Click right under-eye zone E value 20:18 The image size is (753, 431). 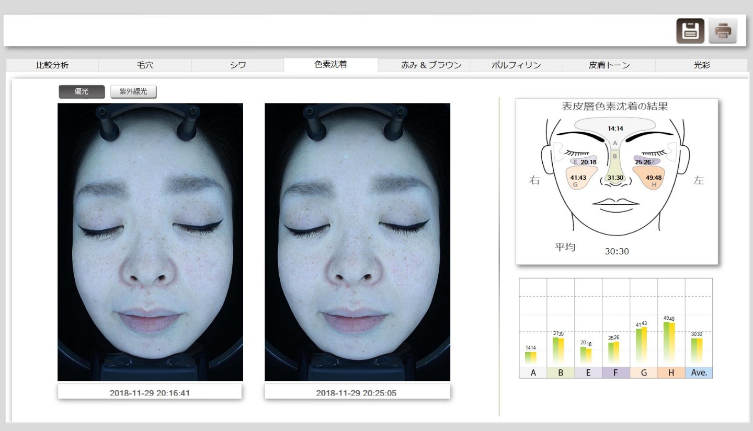click(588, 162)
